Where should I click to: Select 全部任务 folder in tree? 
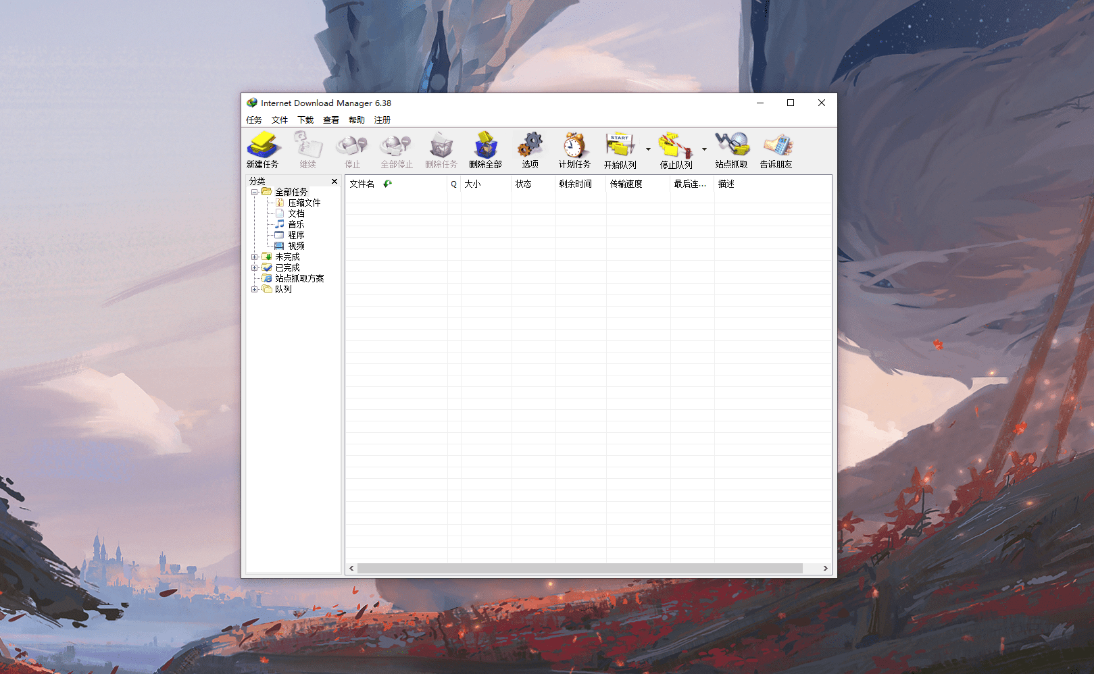click(291, 192)
